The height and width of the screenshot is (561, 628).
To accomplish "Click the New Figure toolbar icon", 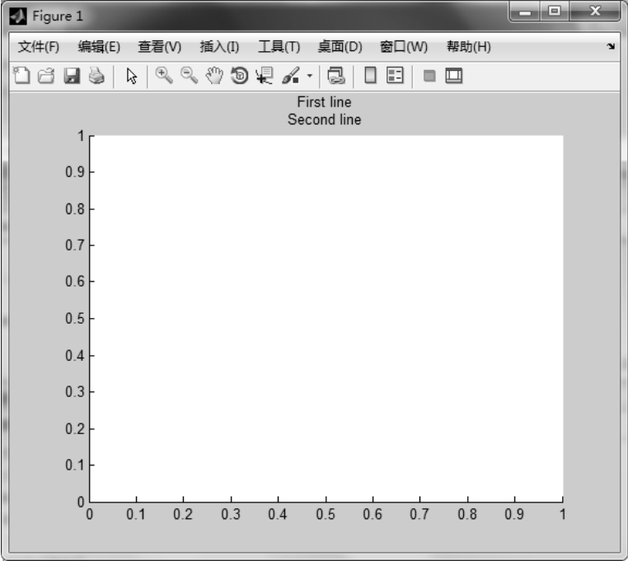I will (x=21, y=76).
